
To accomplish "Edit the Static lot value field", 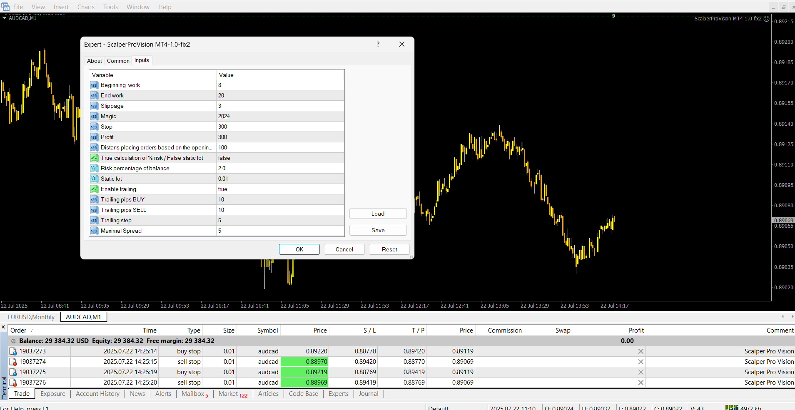I will pyautogui.click(x=280, y=179).
